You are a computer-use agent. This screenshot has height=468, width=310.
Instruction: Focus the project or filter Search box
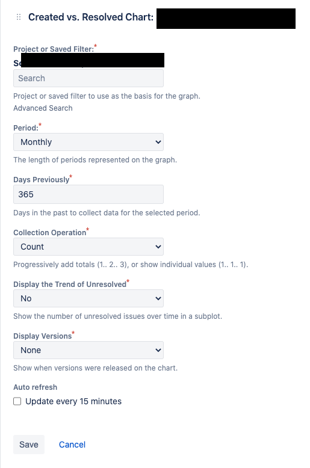(88, 78)
